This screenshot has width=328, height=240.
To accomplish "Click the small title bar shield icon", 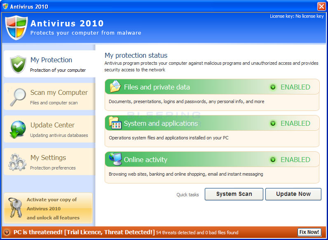I will [5, 6].
